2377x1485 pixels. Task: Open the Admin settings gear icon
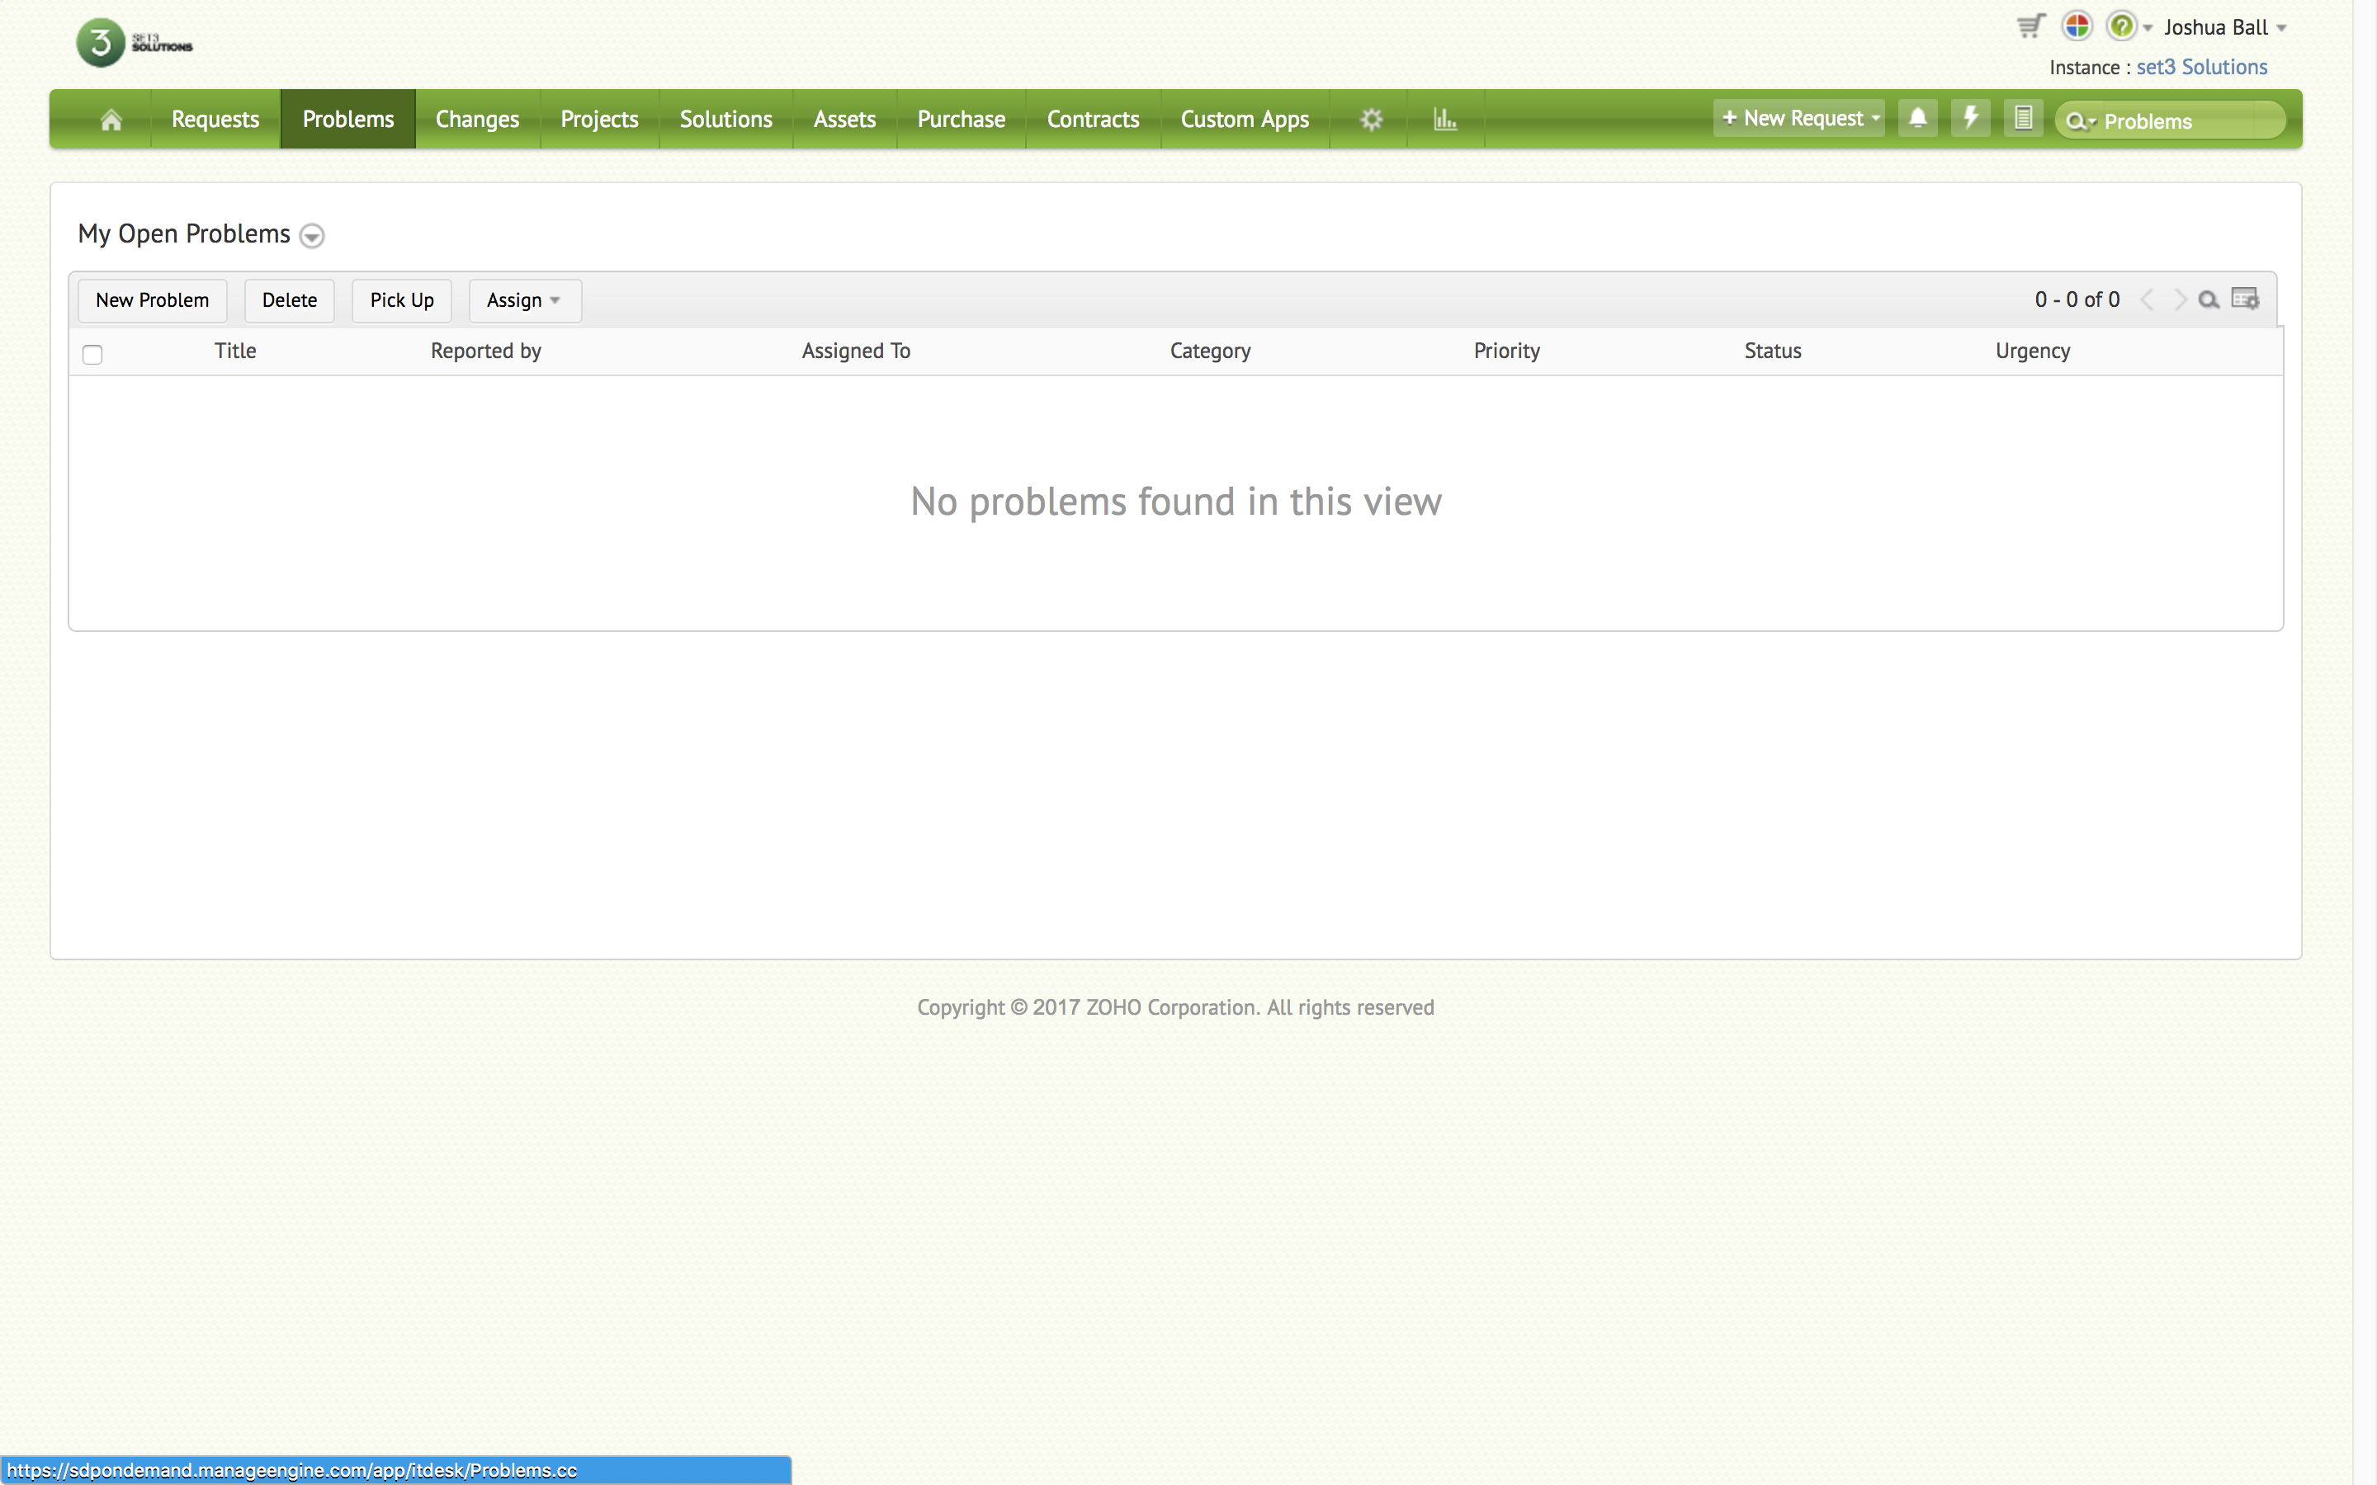1371,120
